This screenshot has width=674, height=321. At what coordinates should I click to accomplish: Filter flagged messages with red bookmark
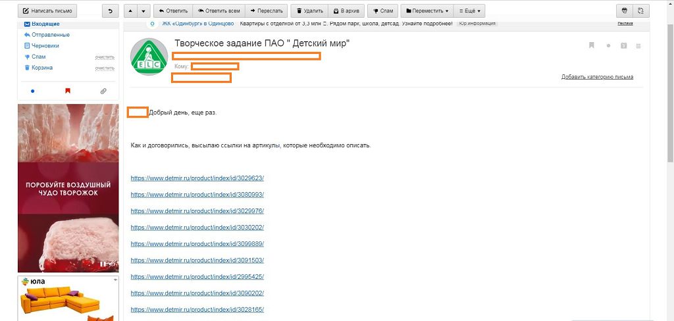tap(68, 91)
